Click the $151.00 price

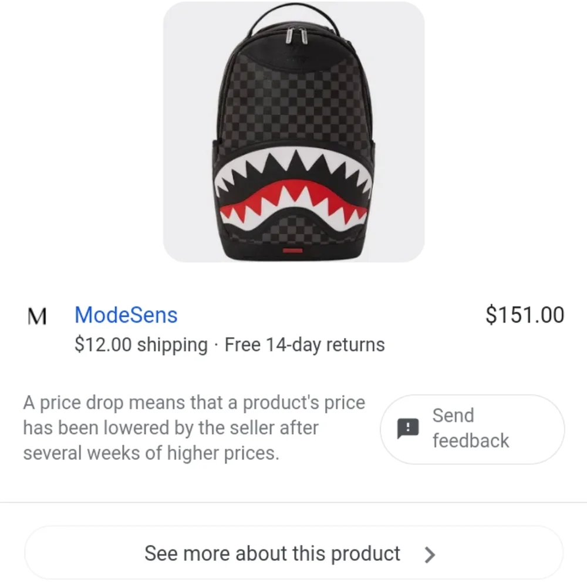tap(525, 315)
